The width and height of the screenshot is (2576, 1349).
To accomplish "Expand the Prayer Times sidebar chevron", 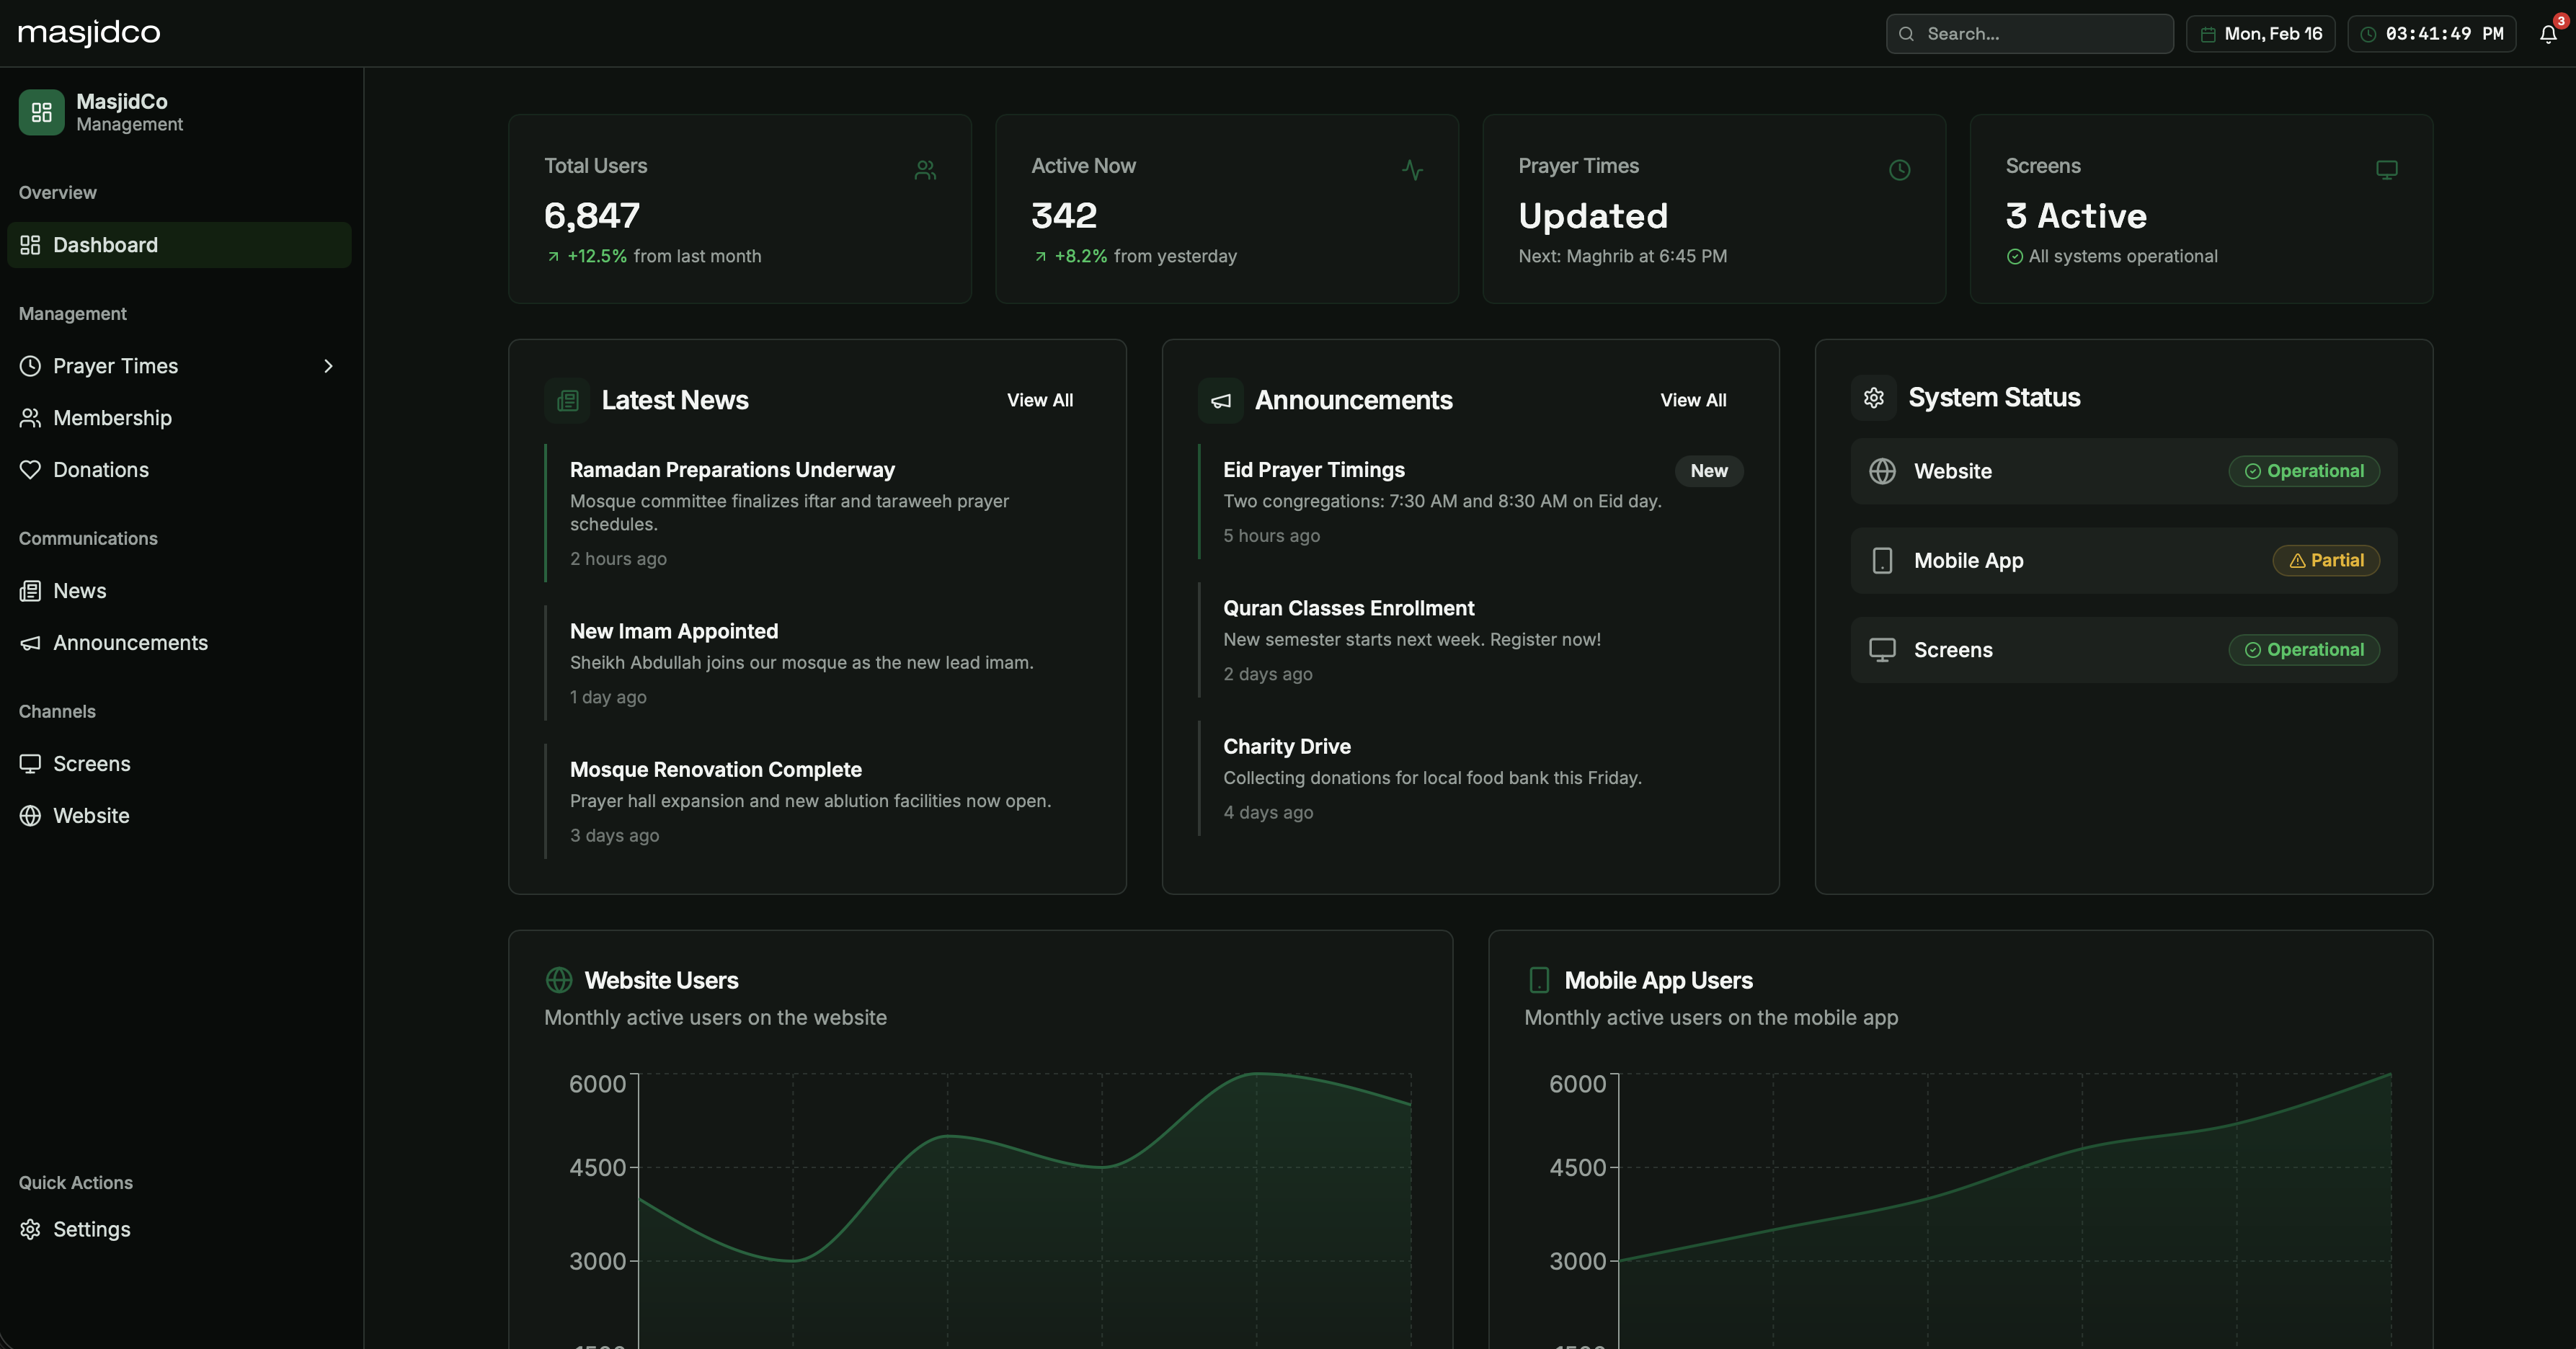I will (x=328, y=366).
